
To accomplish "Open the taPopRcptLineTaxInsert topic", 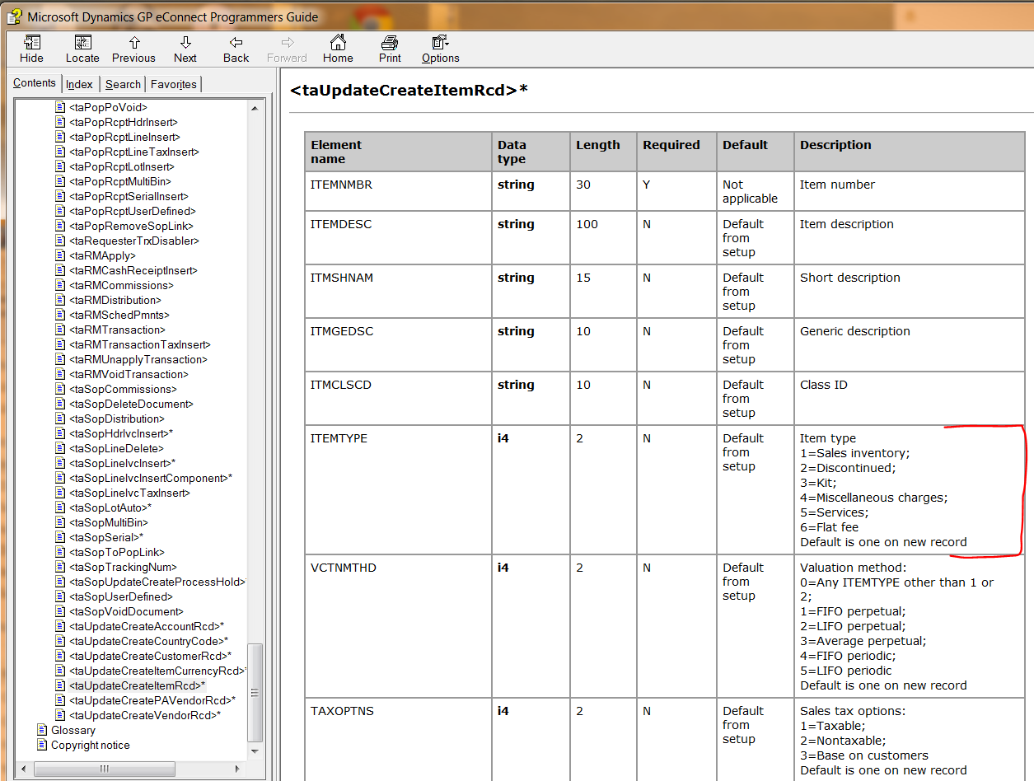I will (134, 152).
